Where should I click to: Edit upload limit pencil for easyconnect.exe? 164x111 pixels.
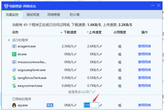101,86
